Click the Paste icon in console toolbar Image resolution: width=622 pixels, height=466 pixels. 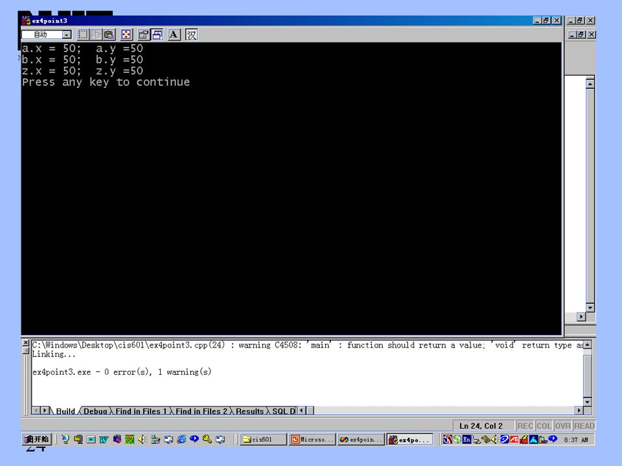[109, 34]
